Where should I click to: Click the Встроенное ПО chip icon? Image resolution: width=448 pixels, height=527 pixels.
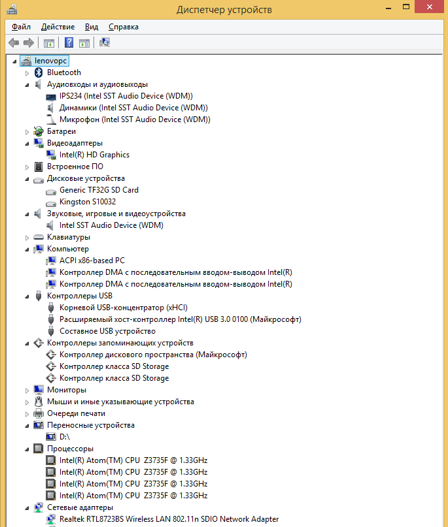[x=39, y=167]
